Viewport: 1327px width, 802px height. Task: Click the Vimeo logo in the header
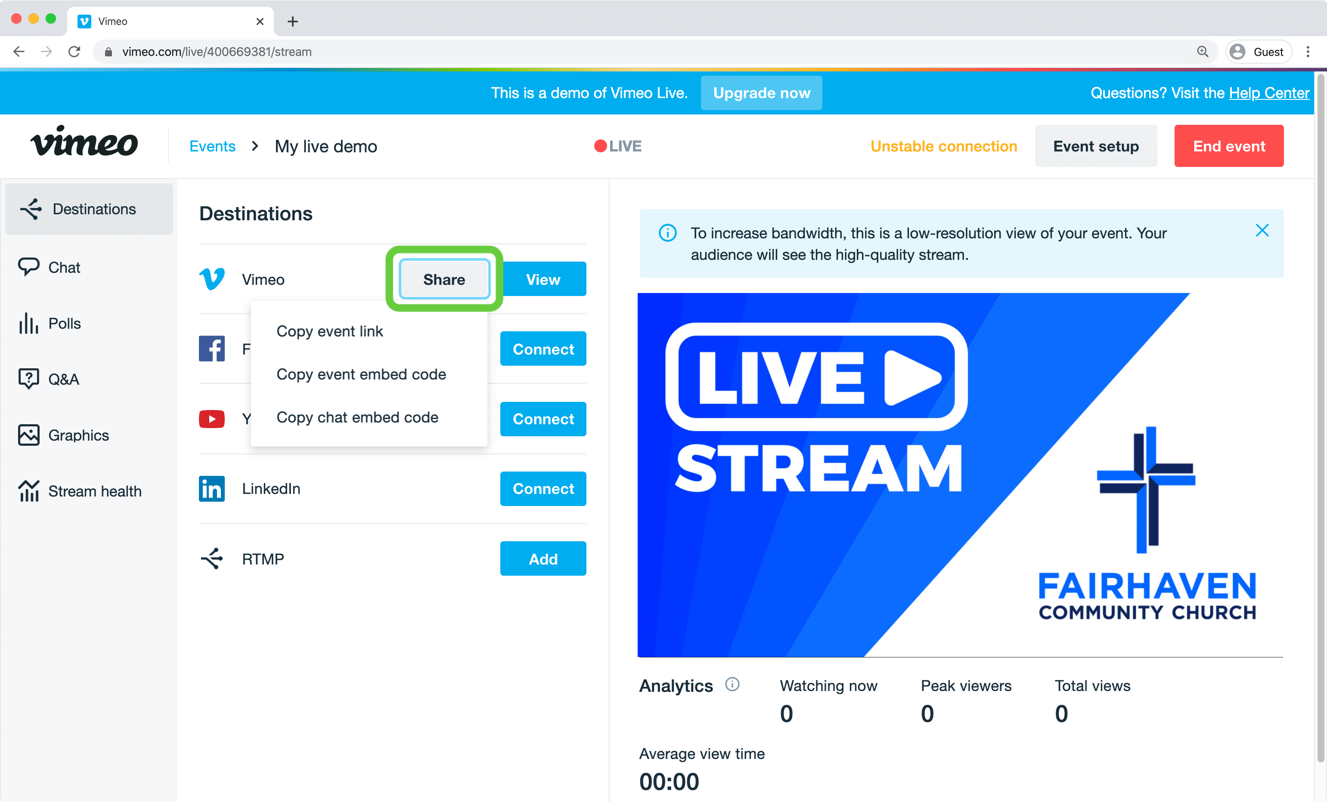pos(84,142)
